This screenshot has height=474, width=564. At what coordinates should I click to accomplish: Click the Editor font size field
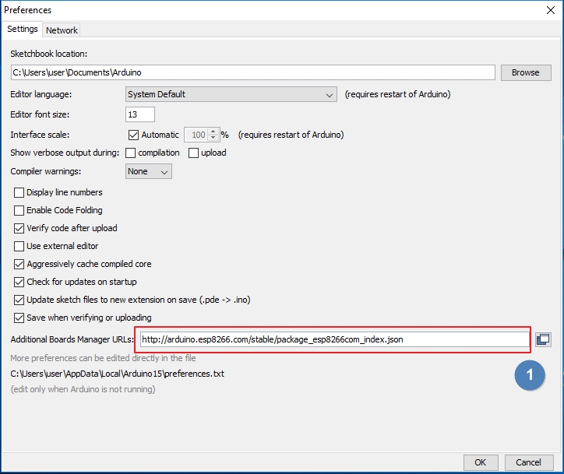tap(140, 114)
